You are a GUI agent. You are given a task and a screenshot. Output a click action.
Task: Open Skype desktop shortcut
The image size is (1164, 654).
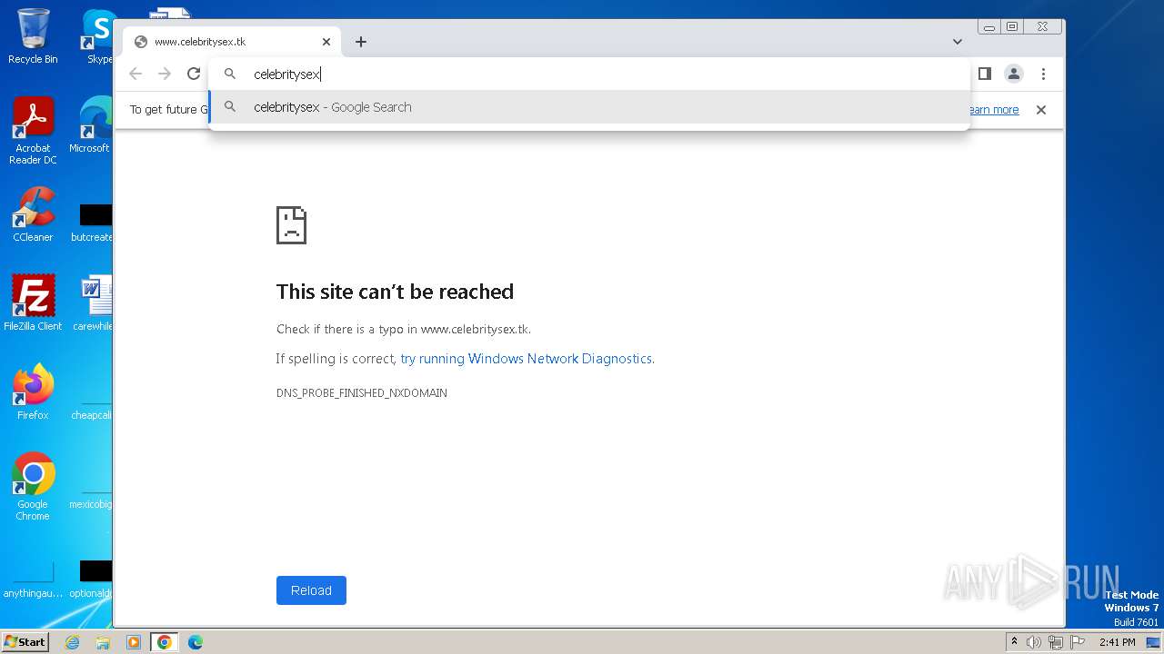coord(97,36)
